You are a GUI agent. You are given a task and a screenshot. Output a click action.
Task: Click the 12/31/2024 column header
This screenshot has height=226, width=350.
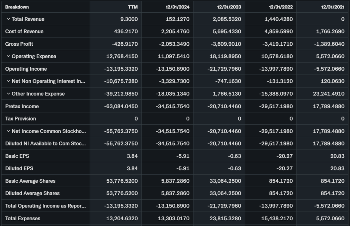tap(177, 7)
